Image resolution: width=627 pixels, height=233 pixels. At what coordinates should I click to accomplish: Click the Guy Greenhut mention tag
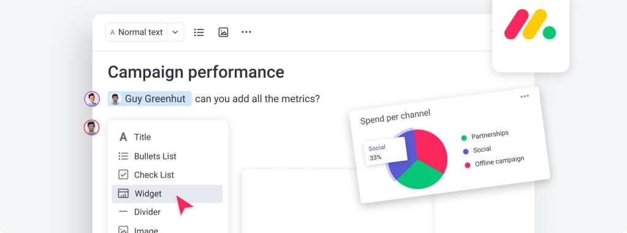pyautogui.click(x=150, y=98)
